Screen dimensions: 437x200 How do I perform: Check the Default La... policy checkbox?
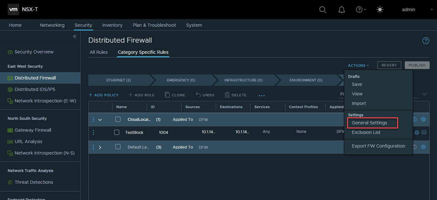[x=118, y=147]
